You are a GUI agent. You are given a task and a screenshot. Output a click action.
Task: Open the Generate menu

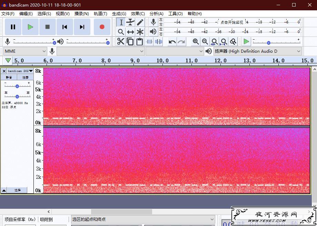click(119, 14)
